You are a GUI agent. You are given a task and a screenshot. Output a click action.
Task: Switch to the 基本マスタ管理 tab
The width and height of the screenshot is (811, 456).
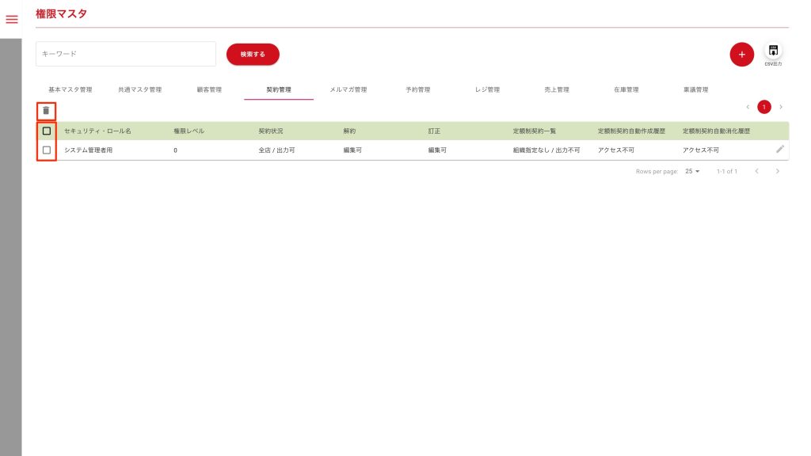(70, 89)
